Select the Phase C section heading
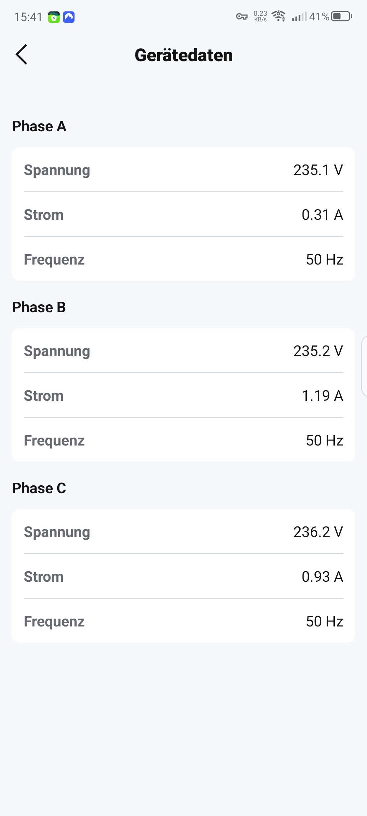The height and width of the screenshot is (816, 367). pos(39,488)
